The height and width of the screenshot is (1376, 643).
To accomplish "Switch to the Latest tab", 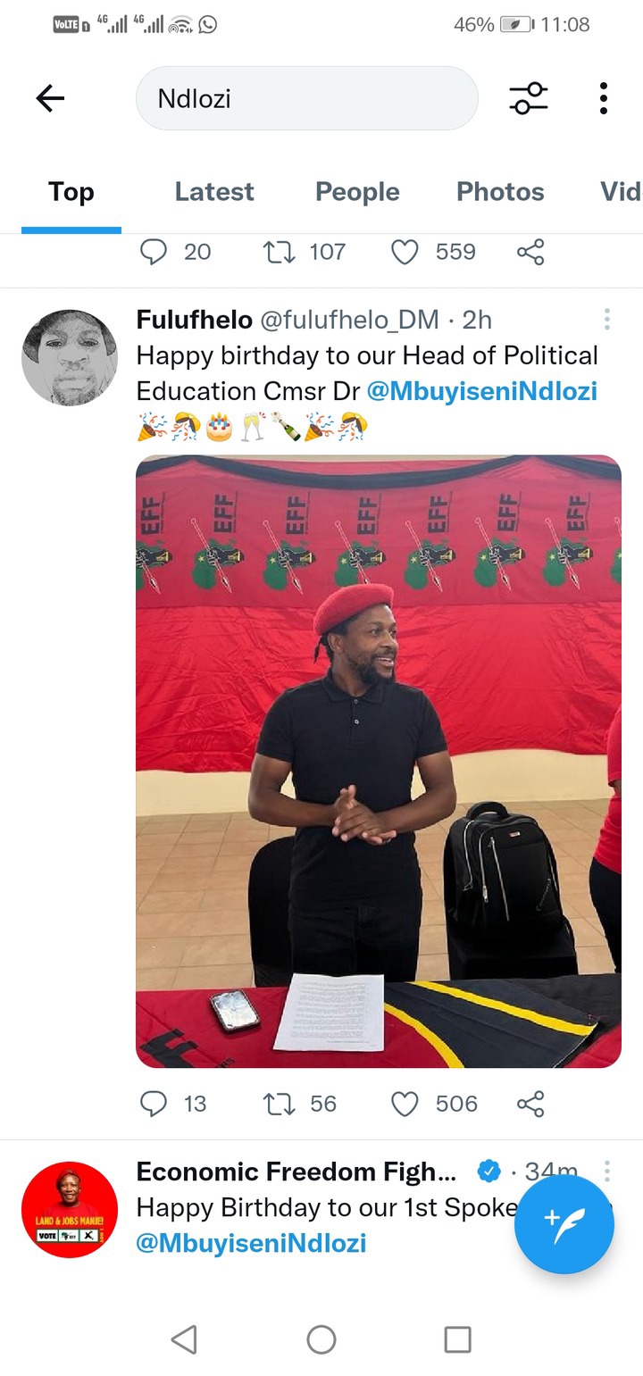I will point(214,192).
